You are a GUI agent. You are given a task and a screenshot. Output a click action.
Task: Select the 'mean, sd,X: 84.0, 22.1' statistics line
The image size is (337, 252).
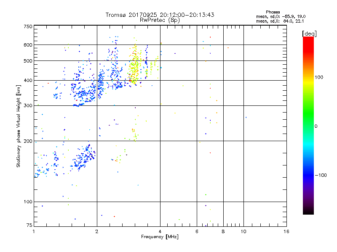(280, 21)
